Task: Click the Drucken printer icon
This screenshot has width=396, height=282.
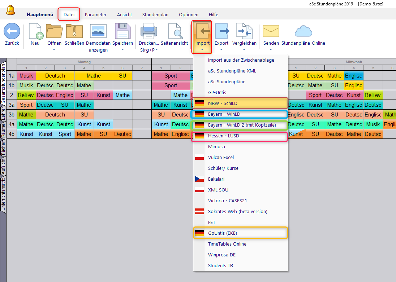Action: coord(149,31)
